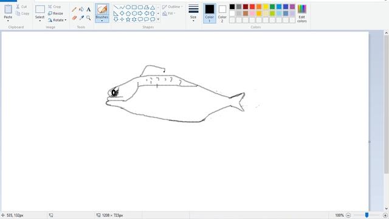Click the zoom out minus button
Screen dimensions: 389x219
pyautogui.click(x=348, y=215)
